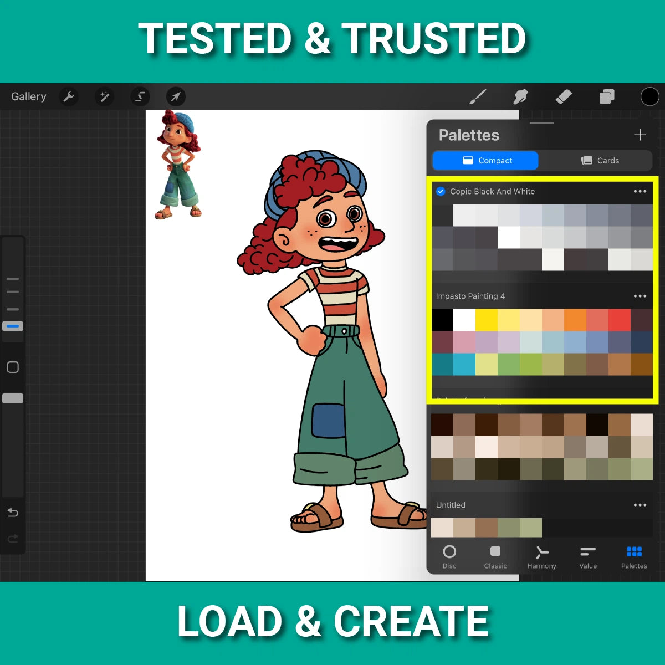Open options for Untitled palette
Image resolution: width=665 pixels, height=665 pixels.
pos(640,505)
